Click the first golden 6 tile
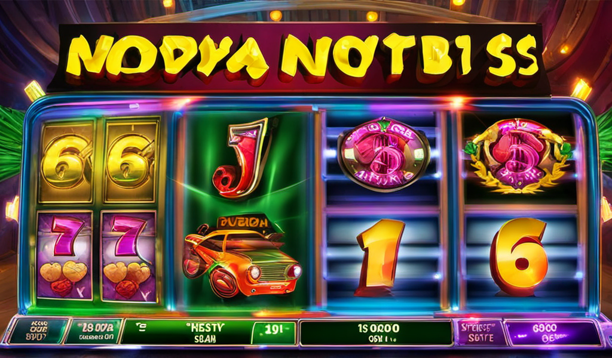Viewport: 612px width, 358px height. coord(66,161)
